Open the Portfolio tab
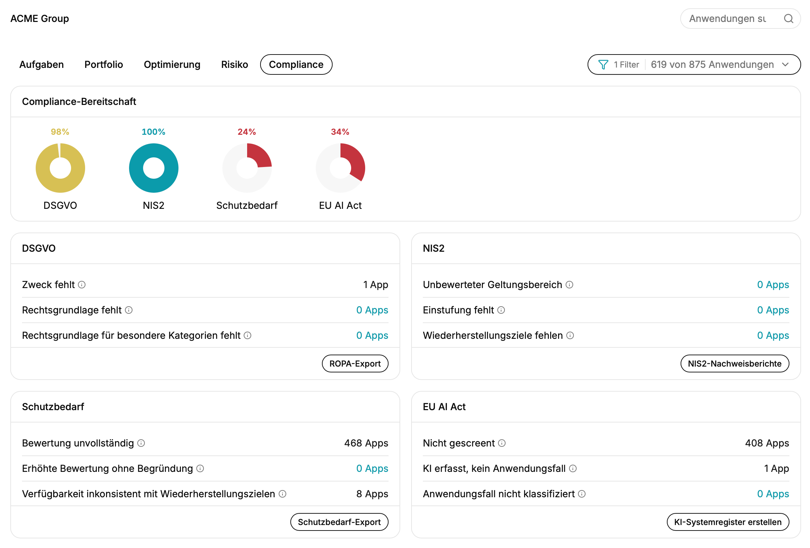The width and height of the screenshot is (810, 548). (x=104, y=64)
